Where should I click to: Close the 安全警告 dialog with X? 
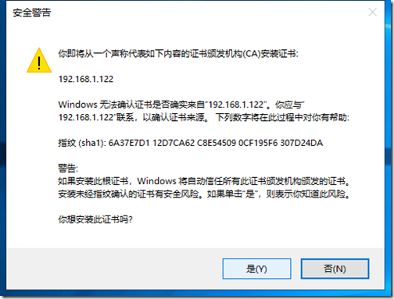click(x=372, y=12)
